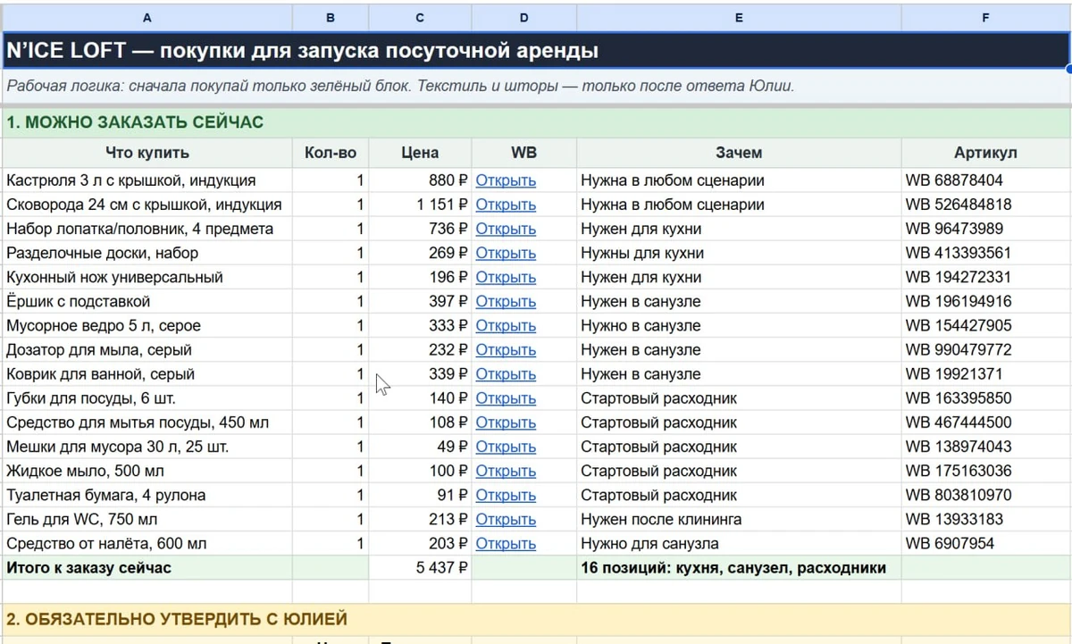Select article cell WB 13933183
The height and width of the screenshot is (644, 1072).
pyautogui.click(x=985, y=519)
